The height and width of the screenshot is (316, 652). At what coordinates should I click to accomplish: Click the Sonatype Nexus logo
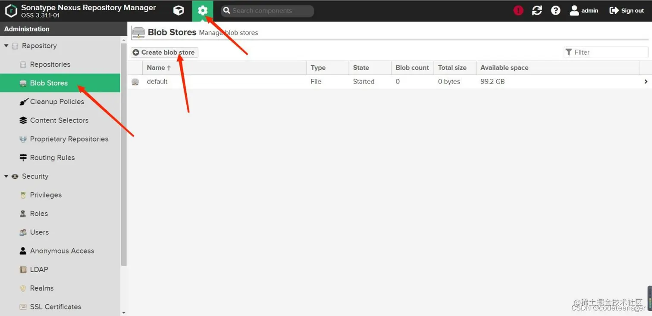pos(11,11)
